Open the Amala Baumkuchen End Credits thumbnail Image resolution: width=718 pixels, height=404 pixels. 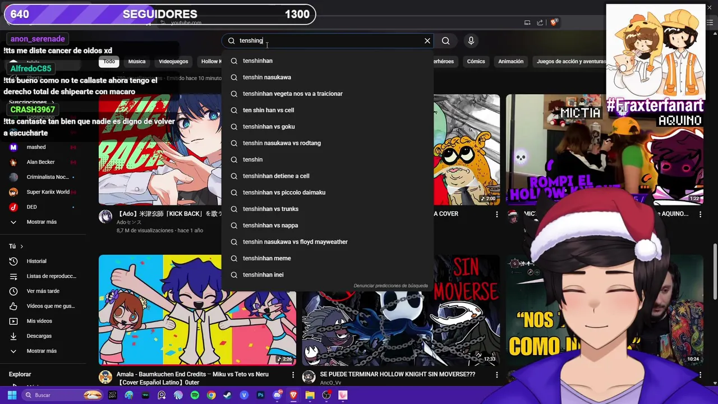click(x=197, y=310)
